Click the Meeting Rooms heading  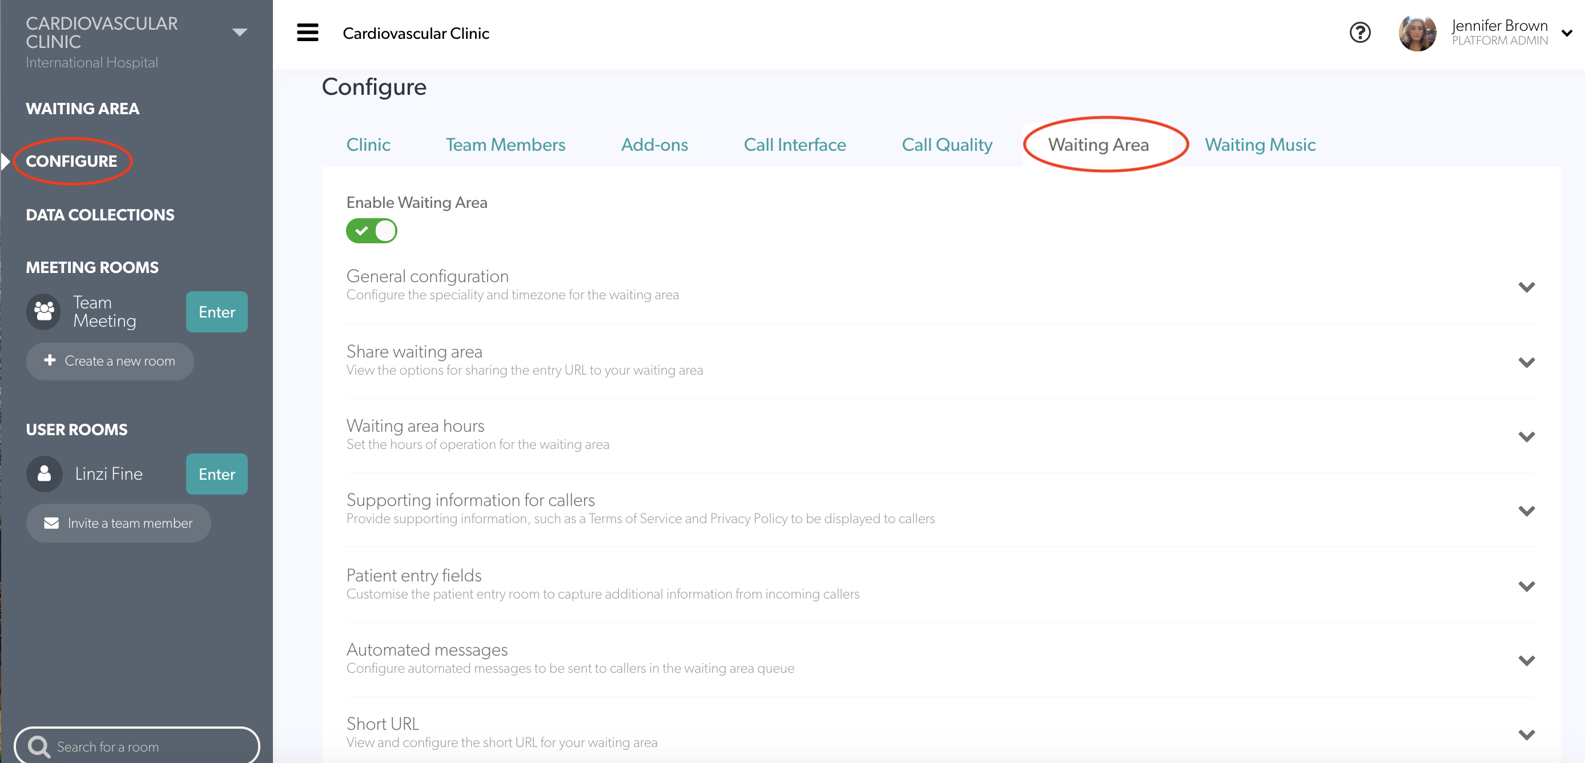tap(92, 268)
